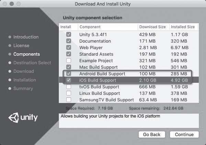The width and height of the screenshot is (206, 145).
Task: Select the Mac Build Support label
Action: point(99,67)
